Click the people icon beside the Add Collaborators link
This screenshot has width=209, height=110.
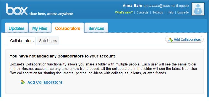pos(23,82)
